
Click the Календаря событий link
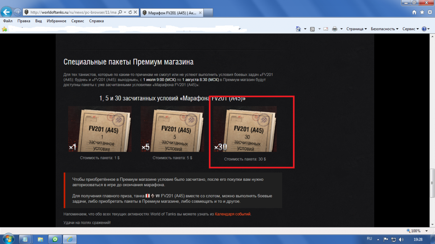232,214
